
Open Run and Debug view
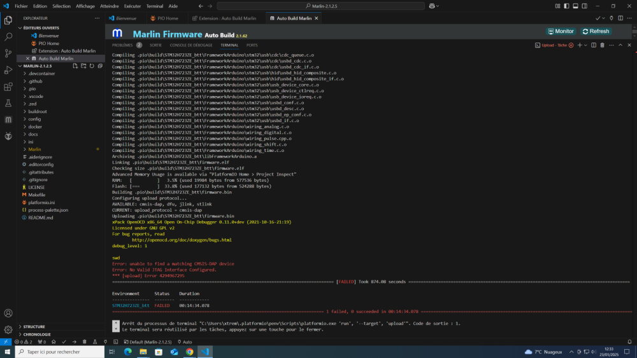point(8,70)
